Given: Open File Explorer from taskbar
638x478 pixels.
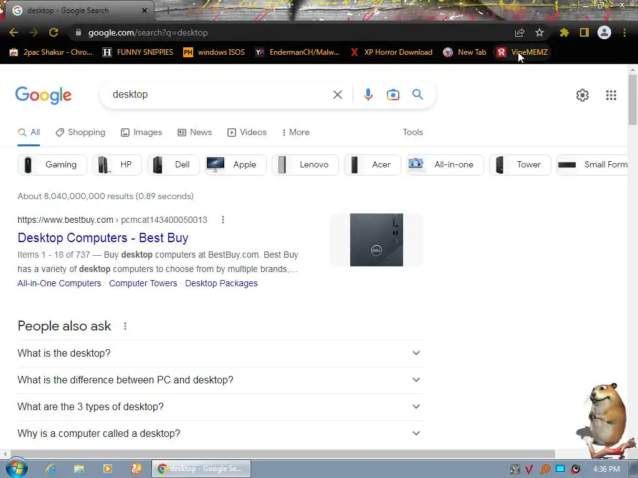Looking at the screenshot, I should 79,469.
